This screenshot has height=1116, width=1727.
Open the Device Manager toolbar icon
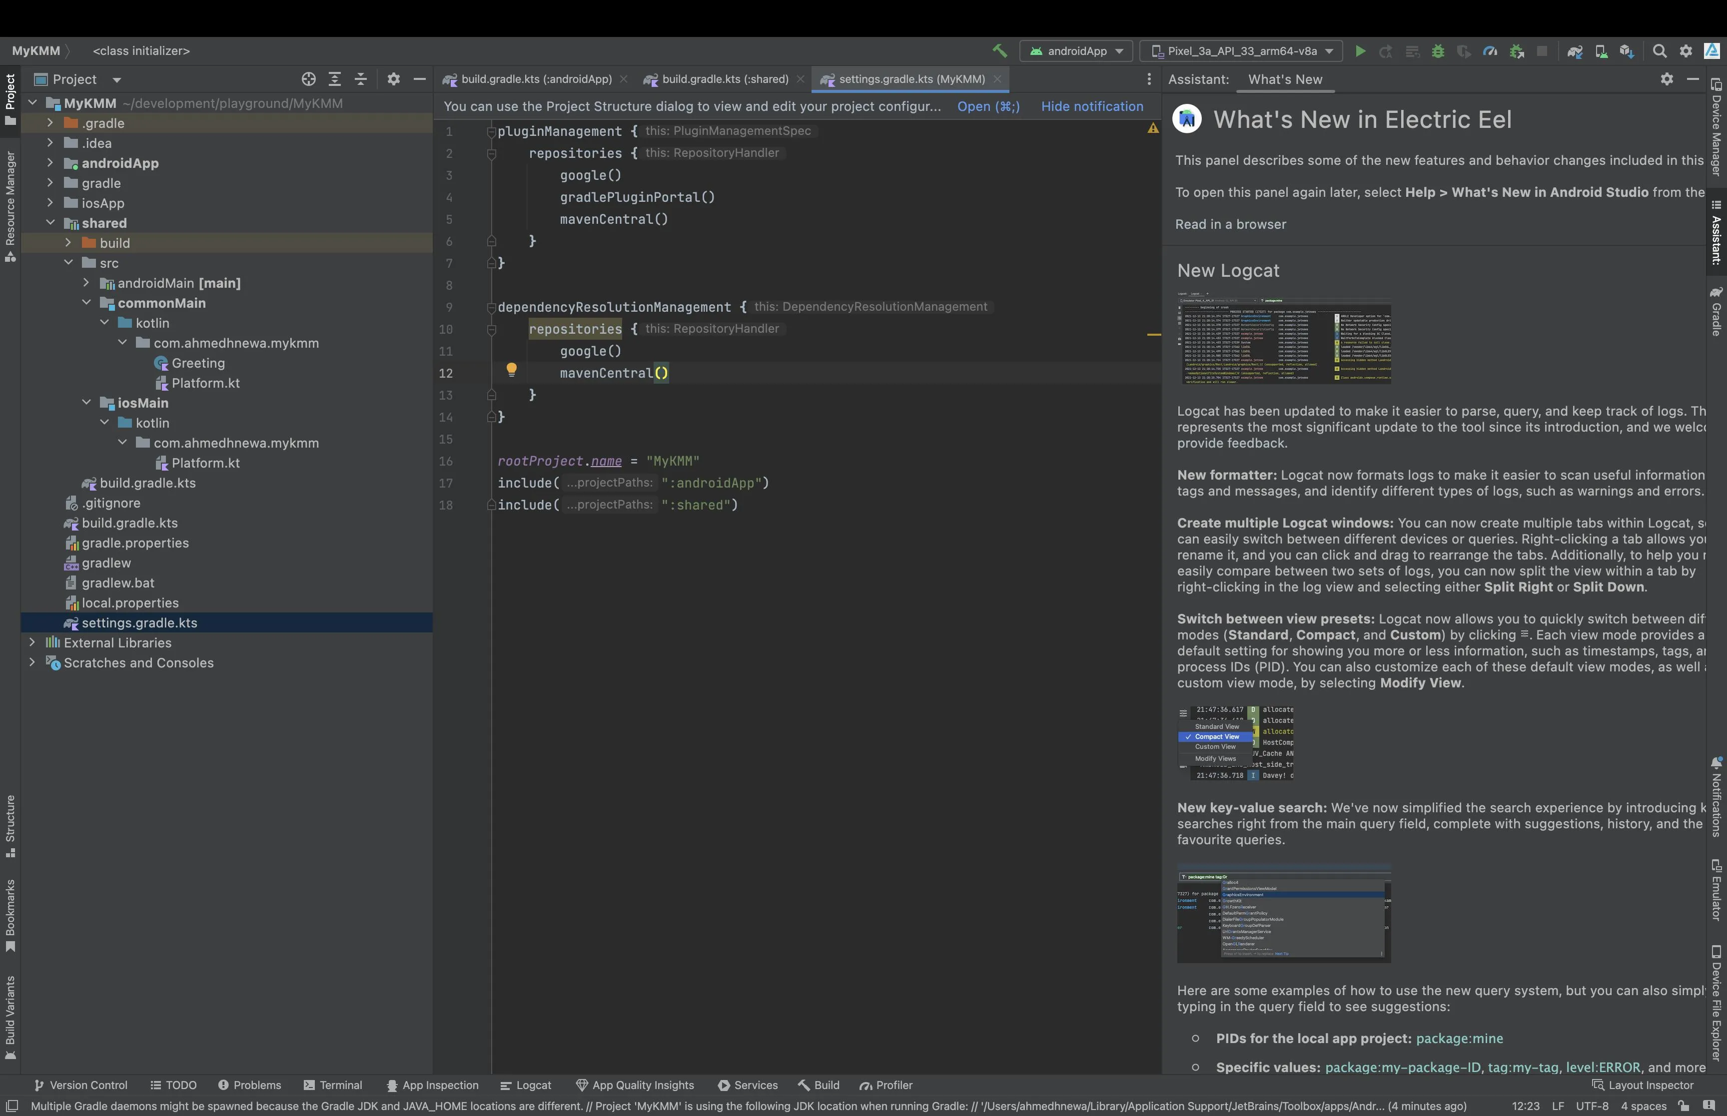(x=1601, y=51)
